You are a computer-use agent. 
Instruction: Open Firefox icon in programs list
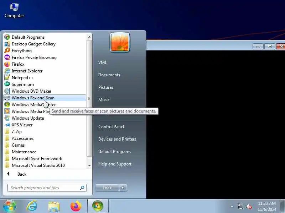click(7, 64)
